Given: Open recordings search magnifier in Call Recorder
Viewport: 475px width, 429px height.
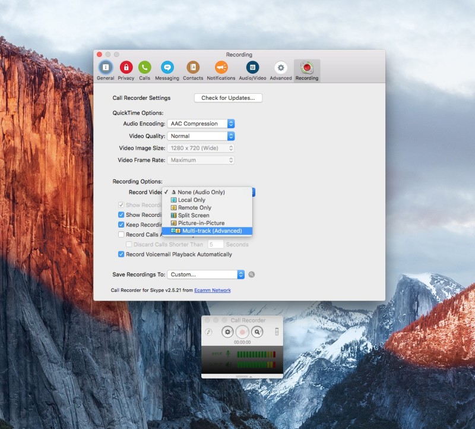Looking at the screenshot, I should click(257, 332).
